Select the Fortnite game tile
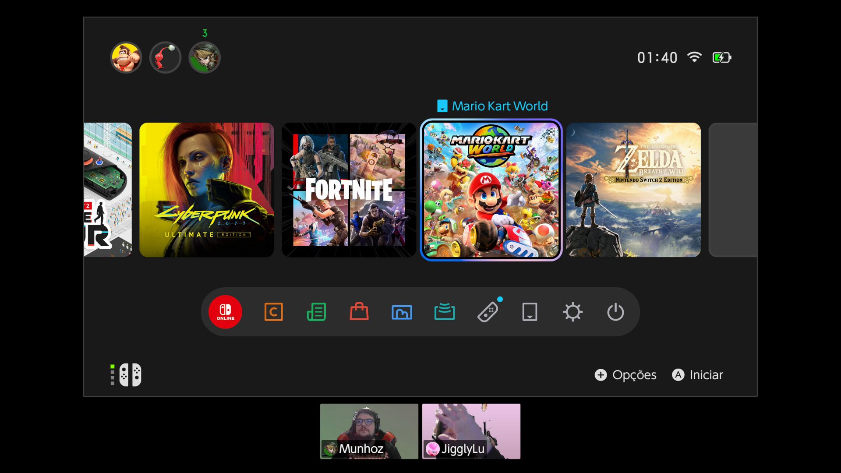Viewport: 841px width, 473px height. pyautogui.click(x=349, y=190)
